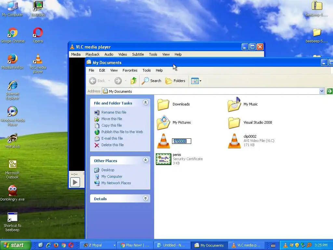
Task: Open Favorites menu in My Documents
Action: 130,70
